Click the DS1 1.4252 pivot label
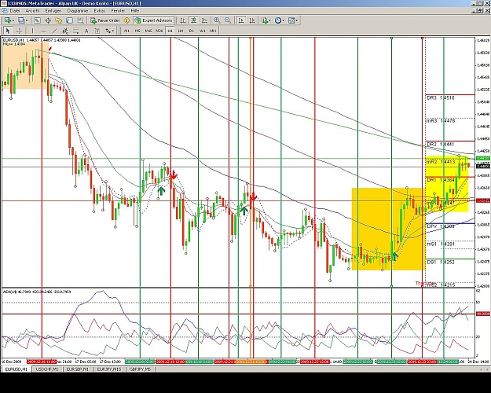 tap(440, 263)
